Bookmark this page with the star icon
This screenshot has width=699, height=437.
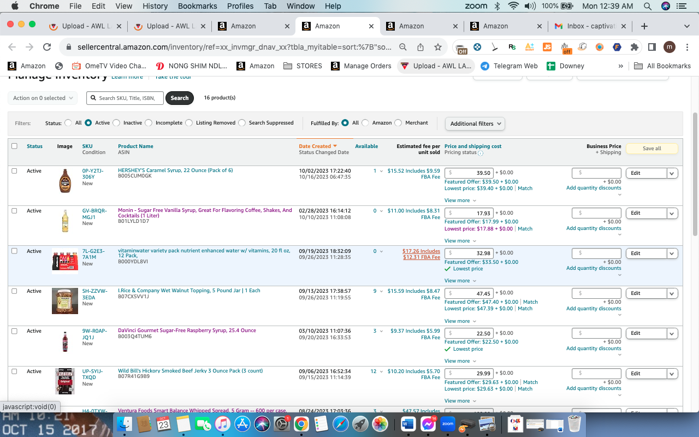point(438,47)
